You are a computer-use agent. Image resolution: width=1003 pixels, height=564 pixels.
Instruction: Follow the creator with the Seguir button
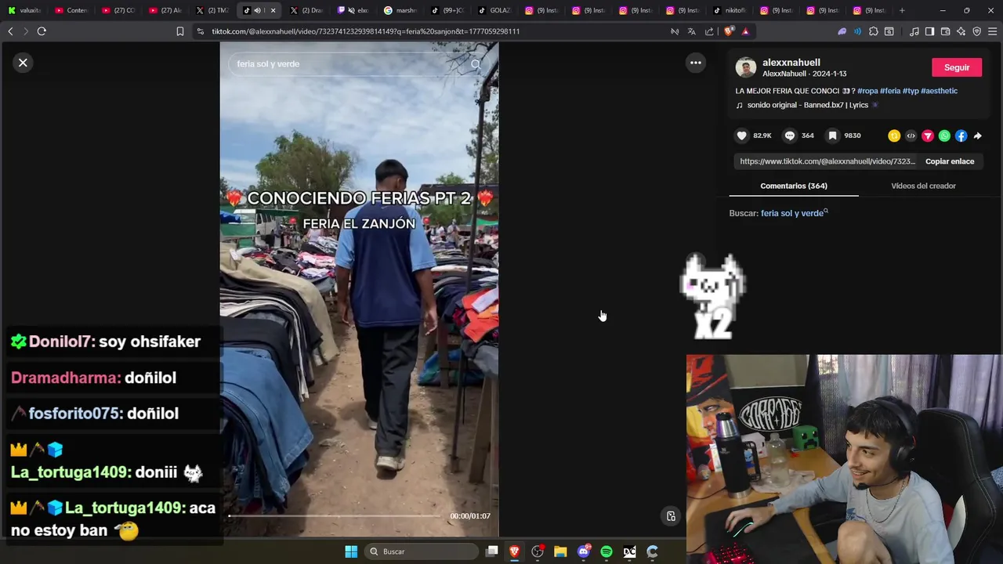tap(957, 67)
